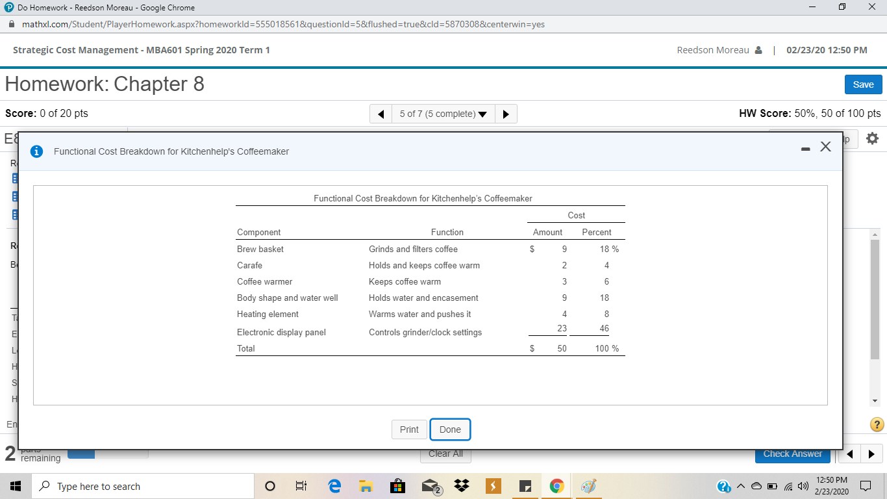Click the blue info icon in the dialog header
The height and width of the screenshot is (499, 887).
pos(36,151)
